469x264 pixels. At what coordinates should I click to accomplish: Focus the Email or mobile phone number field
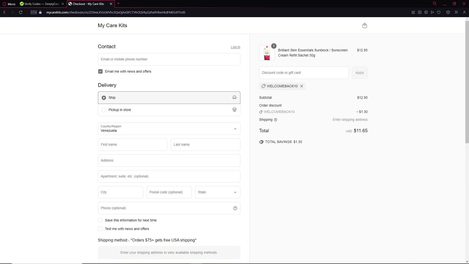pos(169,59)
